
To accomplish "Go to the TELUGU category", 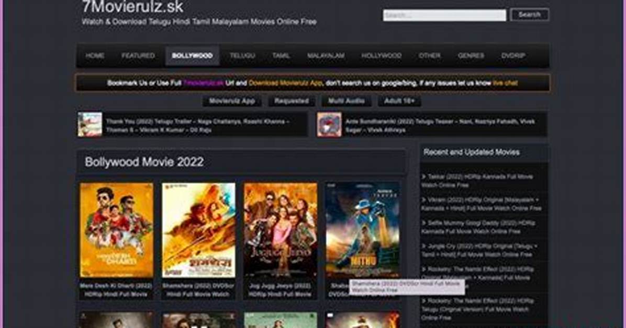I will tap(242, 56).
